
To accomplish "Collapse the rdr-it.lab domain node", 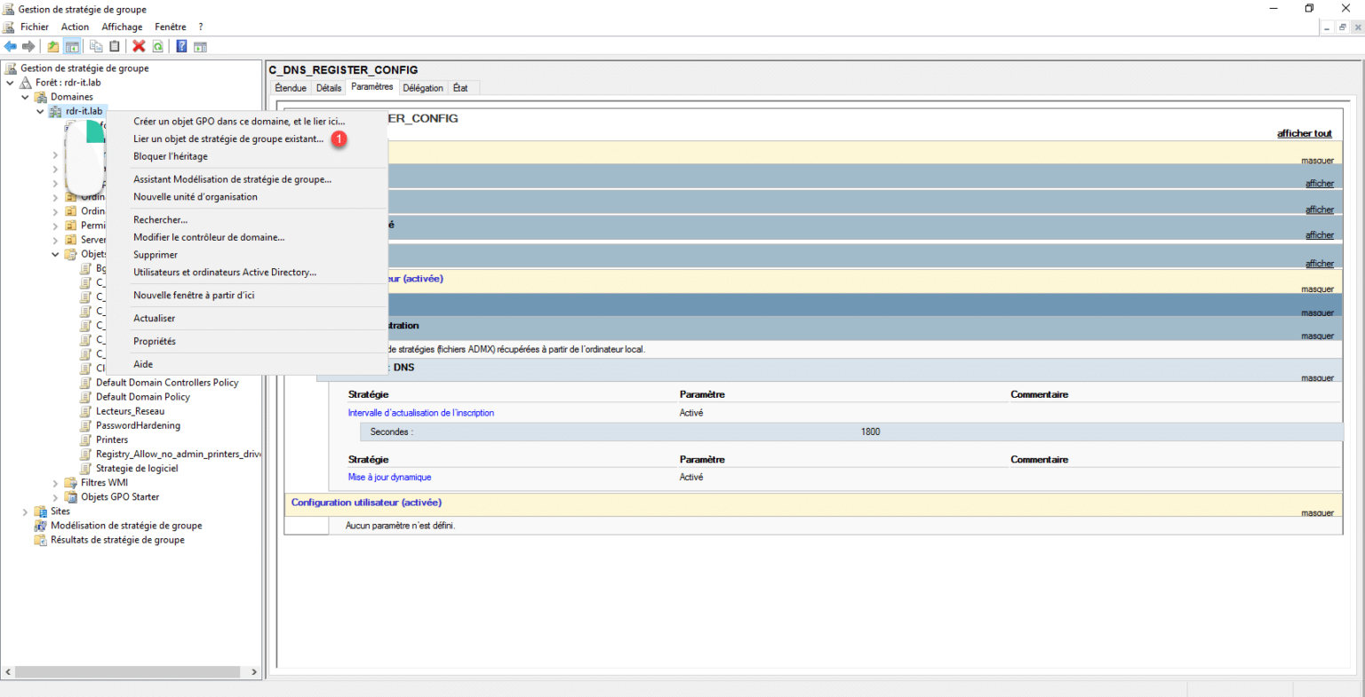I will coord(40,111).
